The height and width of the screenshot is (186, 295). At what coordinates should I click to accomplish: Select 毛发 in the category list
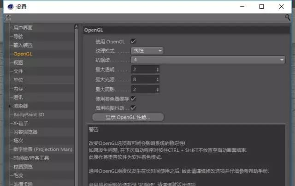pyautogui.click(x=18, y=175)
